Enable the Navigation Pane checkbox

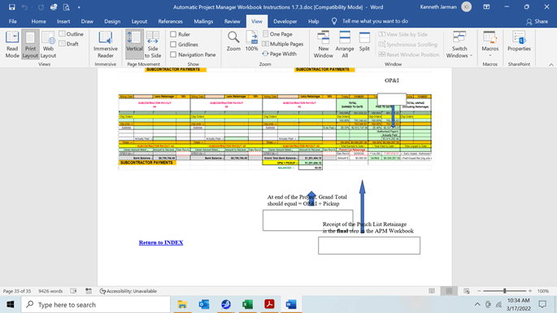tap(173, 54)
